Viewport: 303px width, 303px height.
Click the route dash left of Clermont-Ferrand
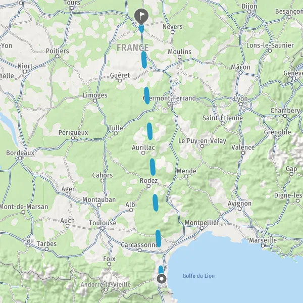tap(147, 95)
